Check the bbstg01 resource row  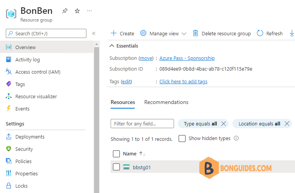coord(116,167)
